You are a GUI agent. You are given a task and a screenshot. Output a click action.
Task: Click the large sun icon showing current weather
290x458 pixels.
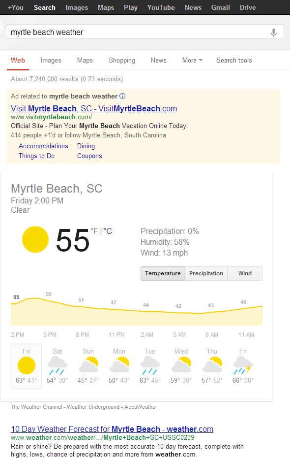(x=35, y=240)
